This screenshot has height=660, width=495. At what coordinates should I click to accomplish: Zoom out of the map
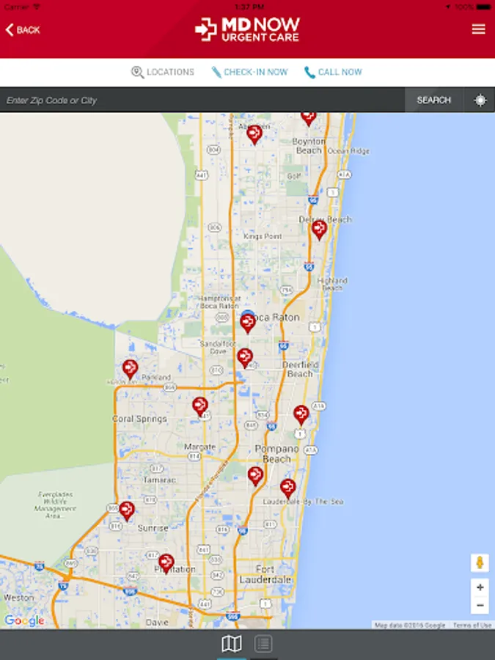click(480, 605)
